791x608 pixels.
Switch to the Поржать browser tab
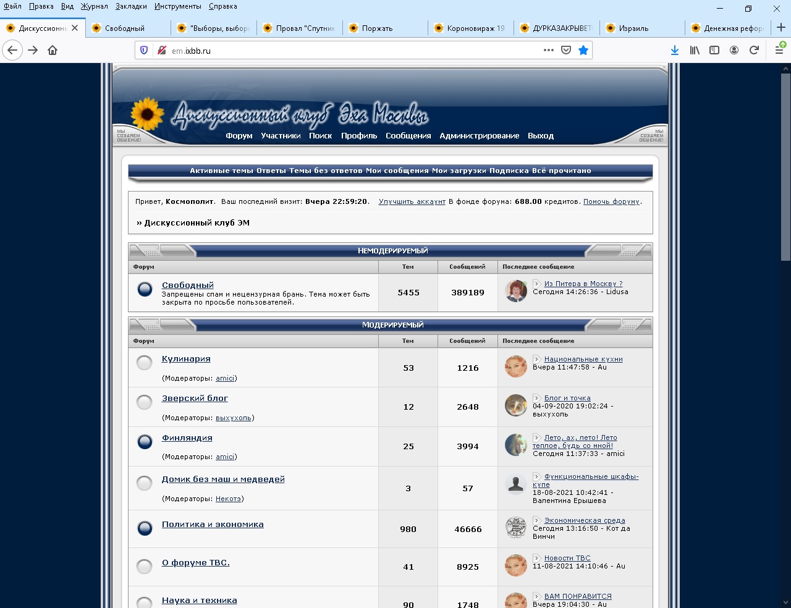[x=386, y=28]
